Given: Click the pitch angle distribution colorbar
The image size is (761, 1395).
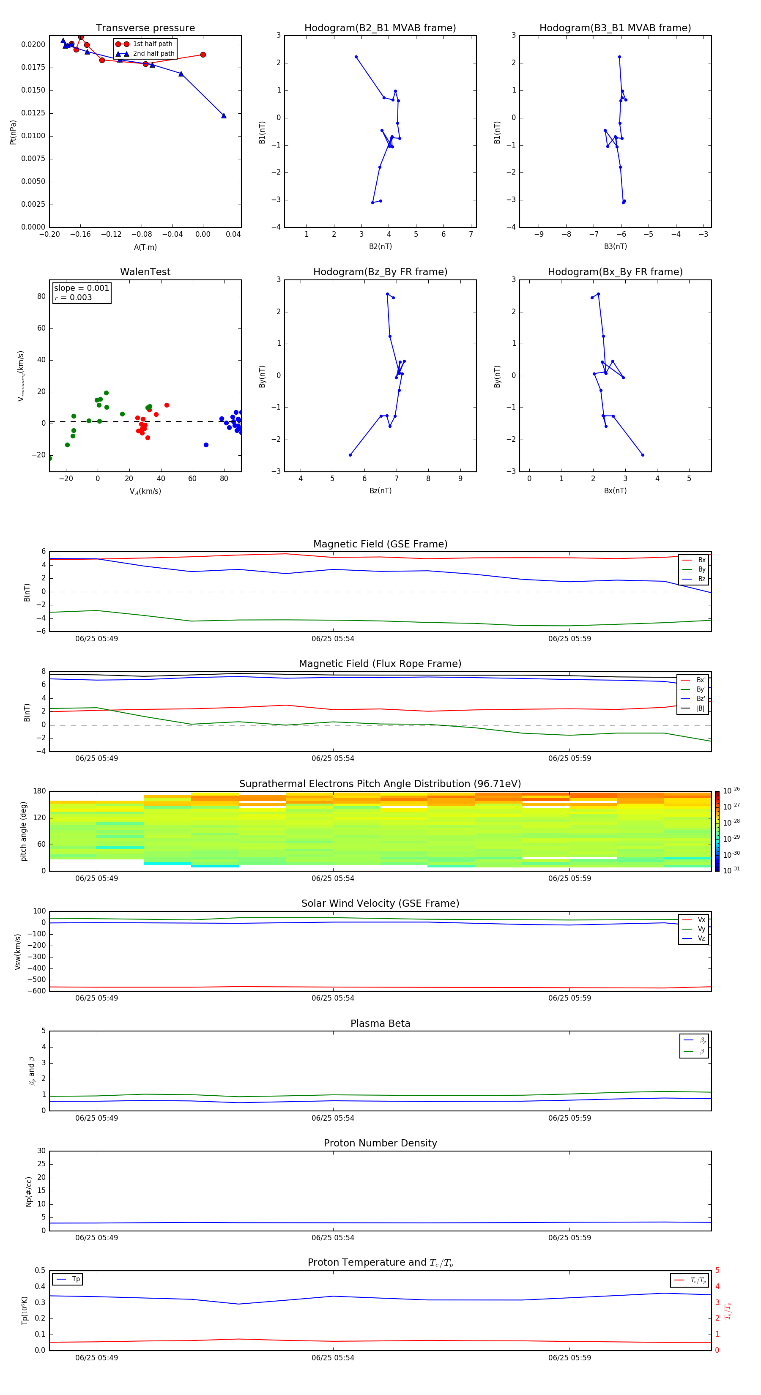Looking at the screenshot, I should 717,831.
